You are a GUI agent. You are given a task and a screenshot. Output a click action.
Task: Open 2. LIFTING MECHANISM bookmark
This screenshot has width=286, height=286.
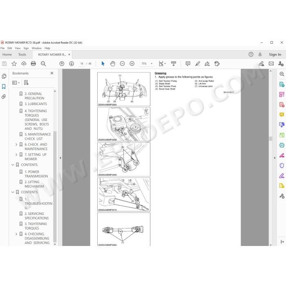click(x=34, y=184)
